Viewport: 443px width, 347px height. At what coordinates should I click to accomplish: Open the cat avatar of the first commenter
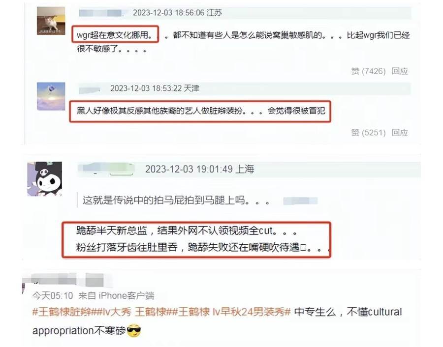(51, 21)
